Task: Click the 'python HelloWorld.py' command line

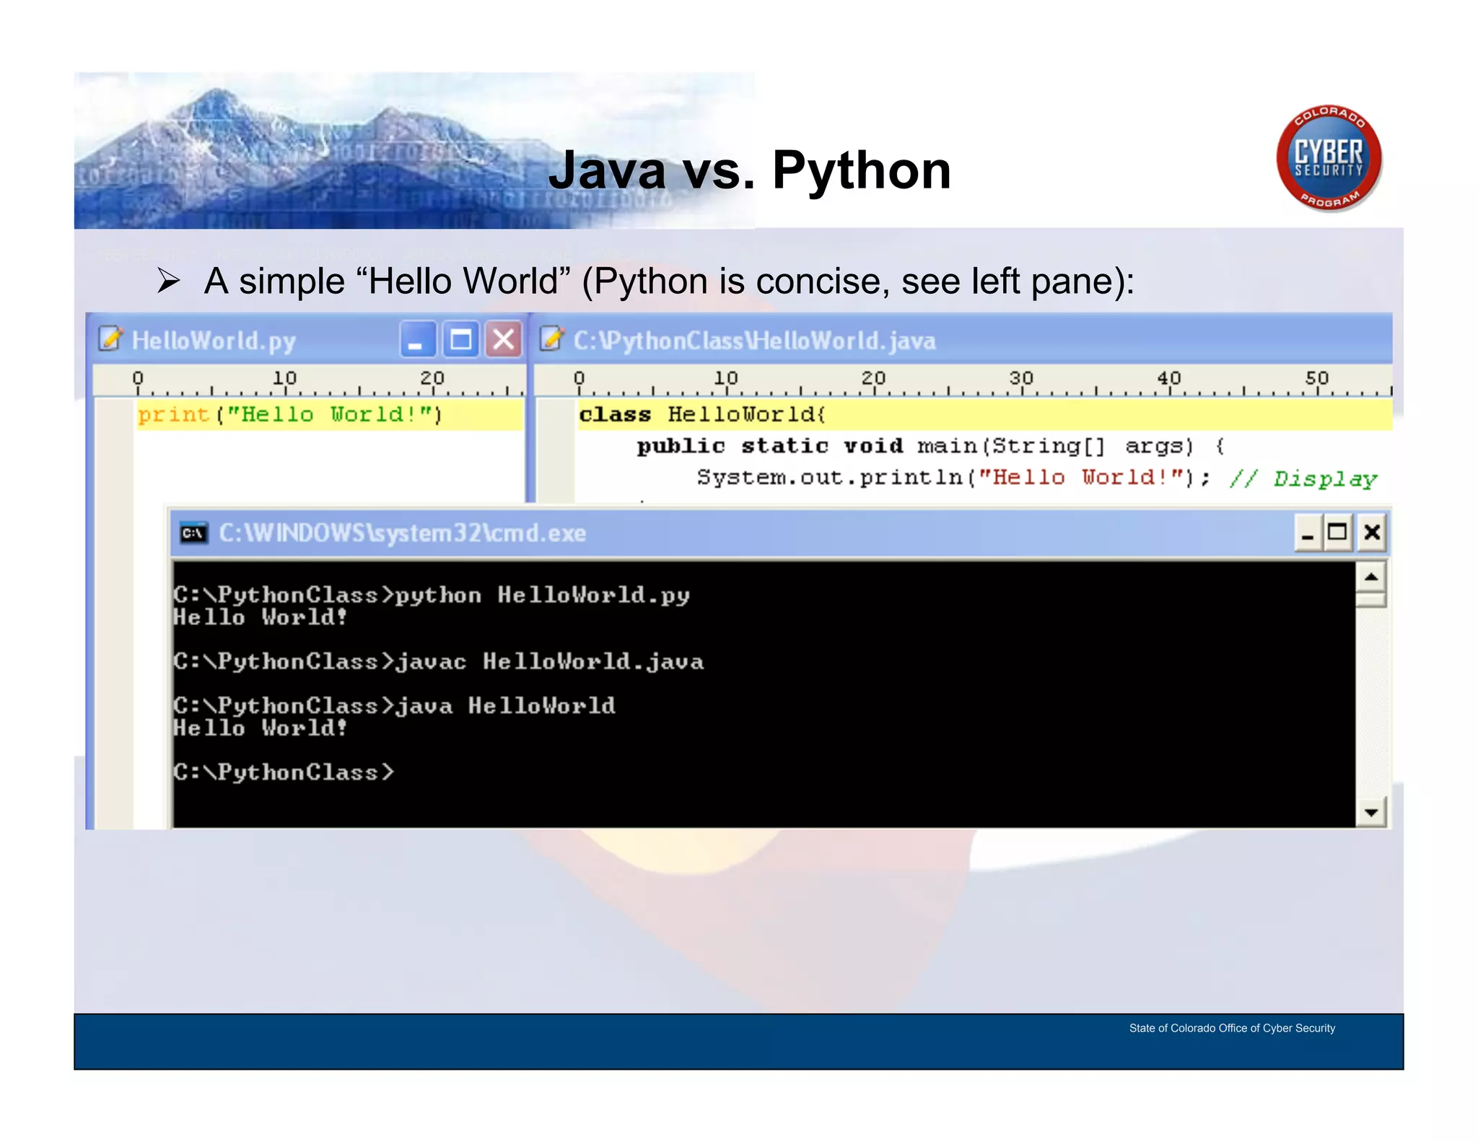Action: pyautogui.click(x=432, y=595)
